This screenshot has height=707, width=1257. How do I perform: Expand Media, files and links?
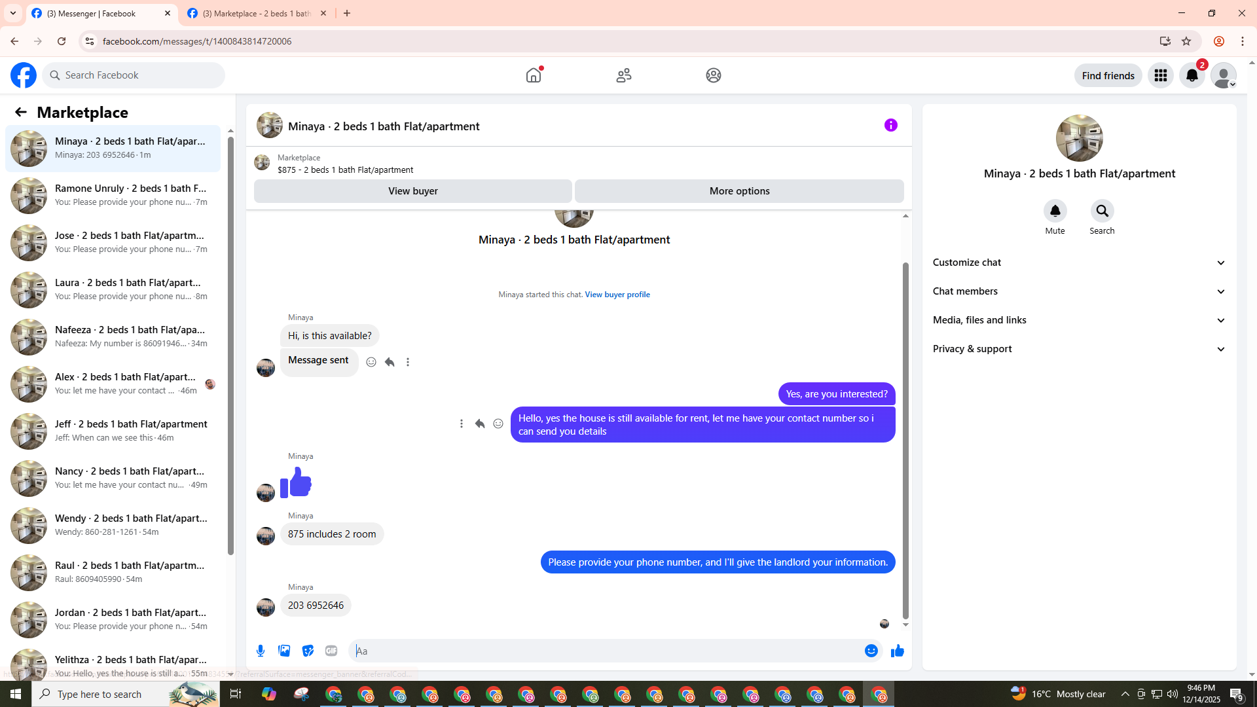1079,320
